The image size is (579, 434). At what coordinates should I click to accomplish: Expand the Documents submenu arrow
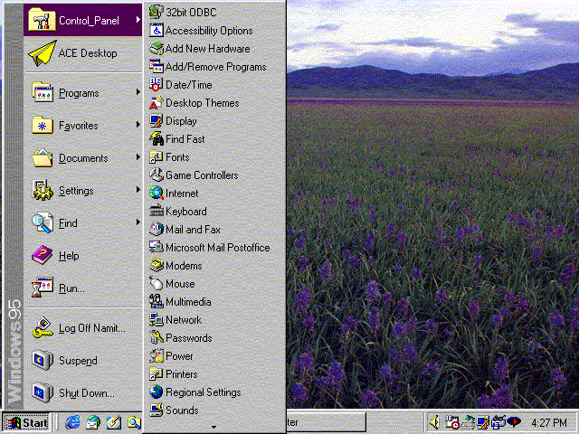[138, 156]
